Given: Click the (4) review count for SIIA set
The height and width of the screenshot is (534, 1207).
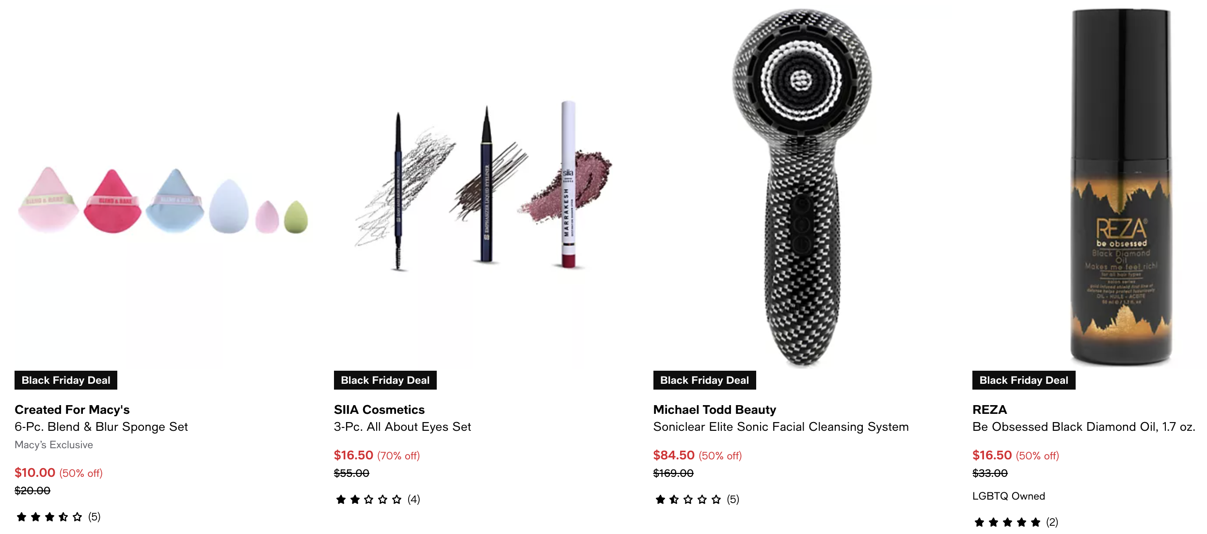Looking at the screenshot, I should click(x=413, y=500).
